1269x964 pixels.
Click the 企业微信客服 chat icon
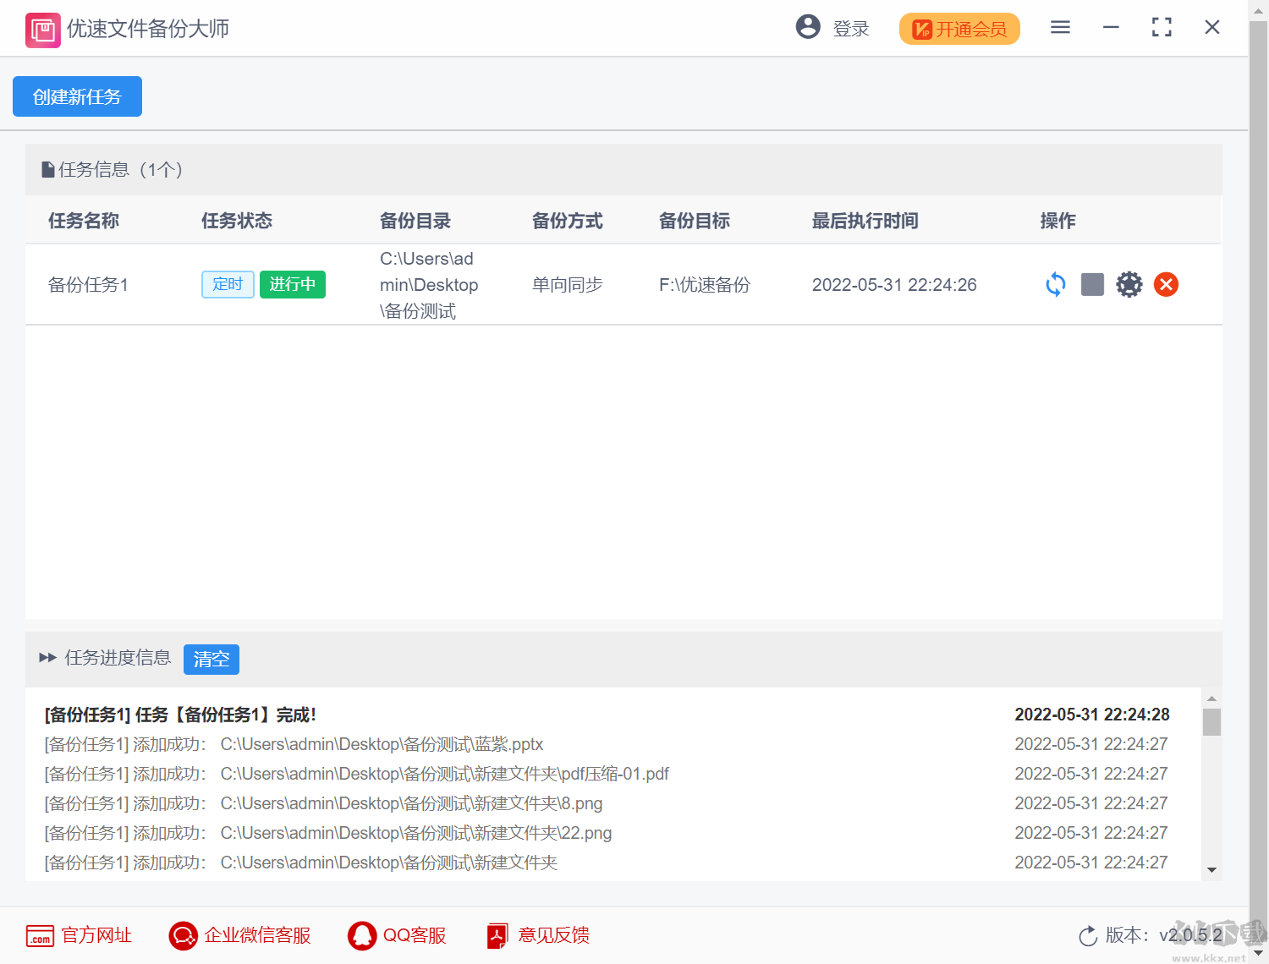(182, 936)
